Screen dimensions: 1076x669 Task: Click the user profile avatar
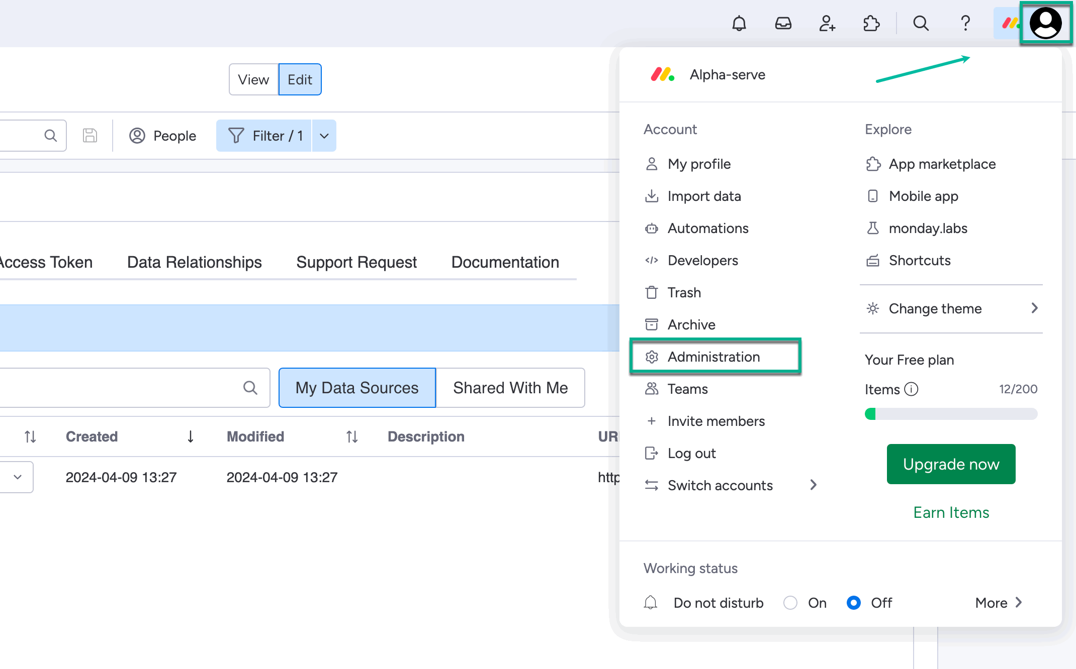point(1045,23)
